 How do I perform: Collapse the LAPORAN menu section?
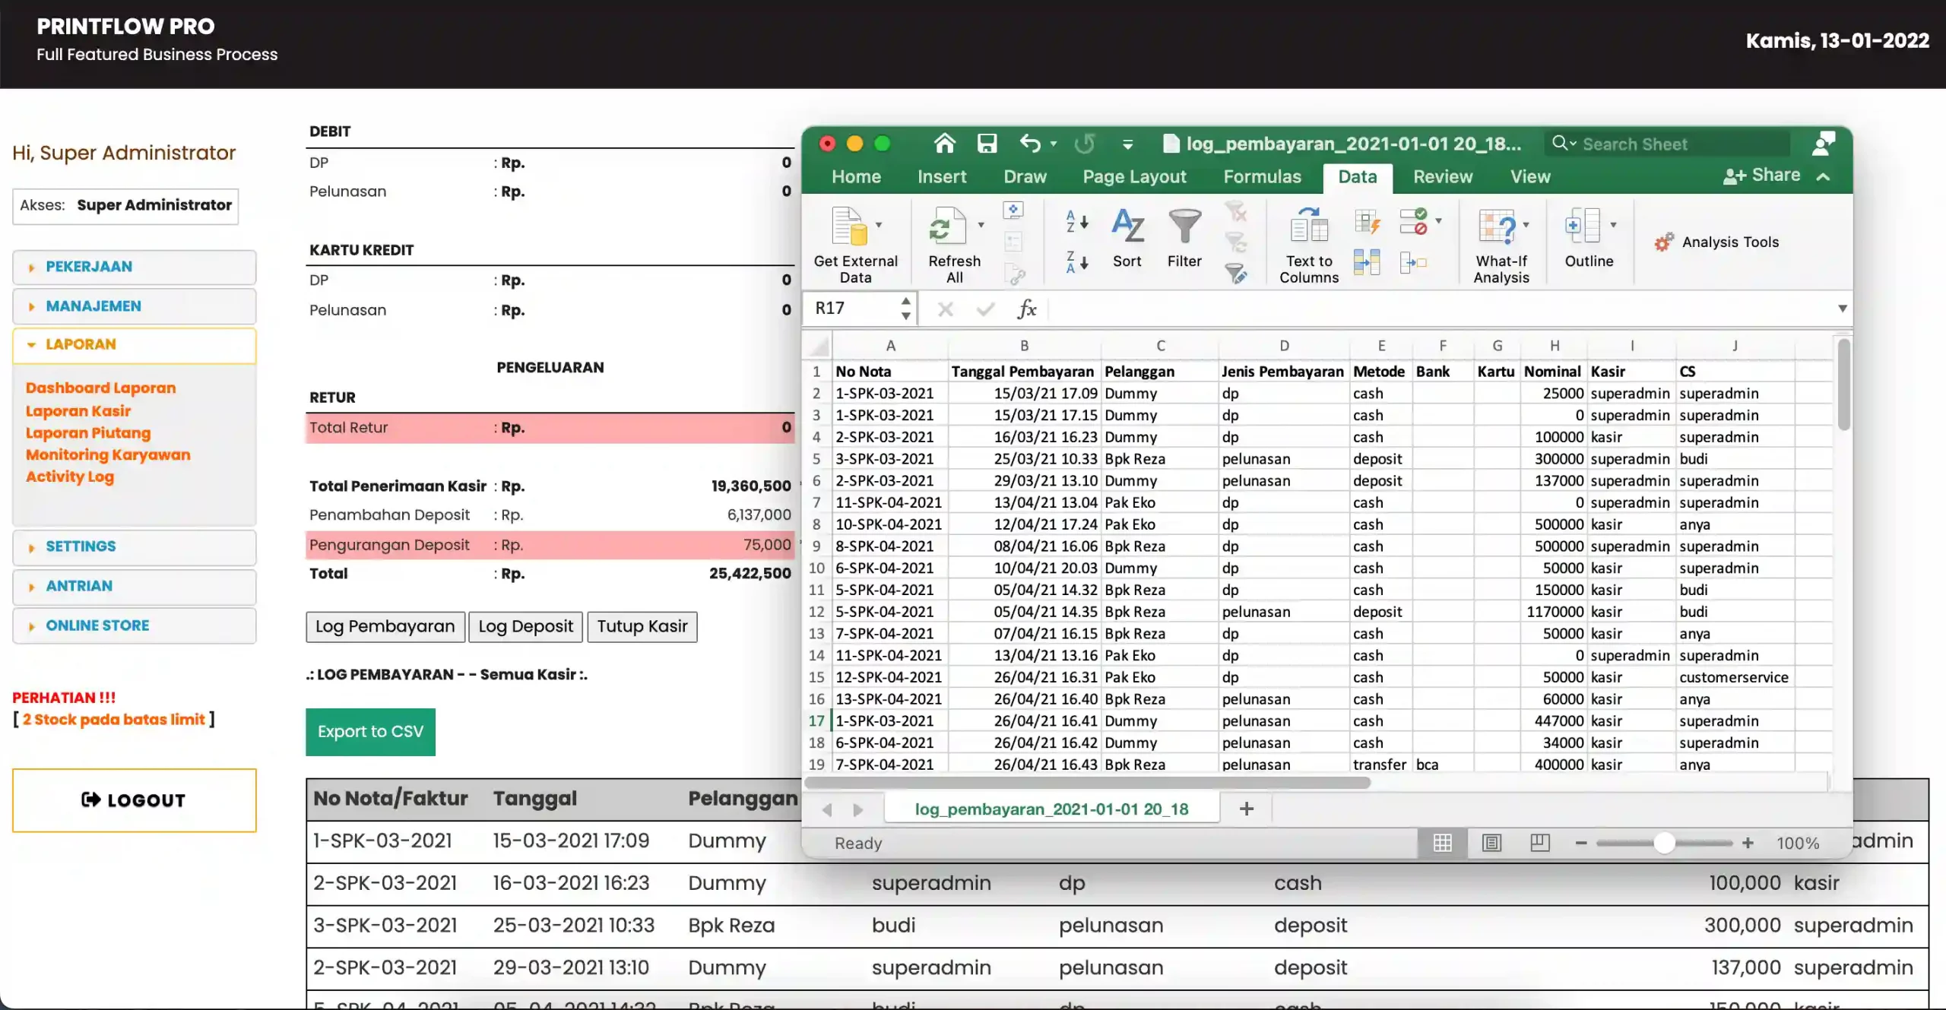(x=135, y=345)
